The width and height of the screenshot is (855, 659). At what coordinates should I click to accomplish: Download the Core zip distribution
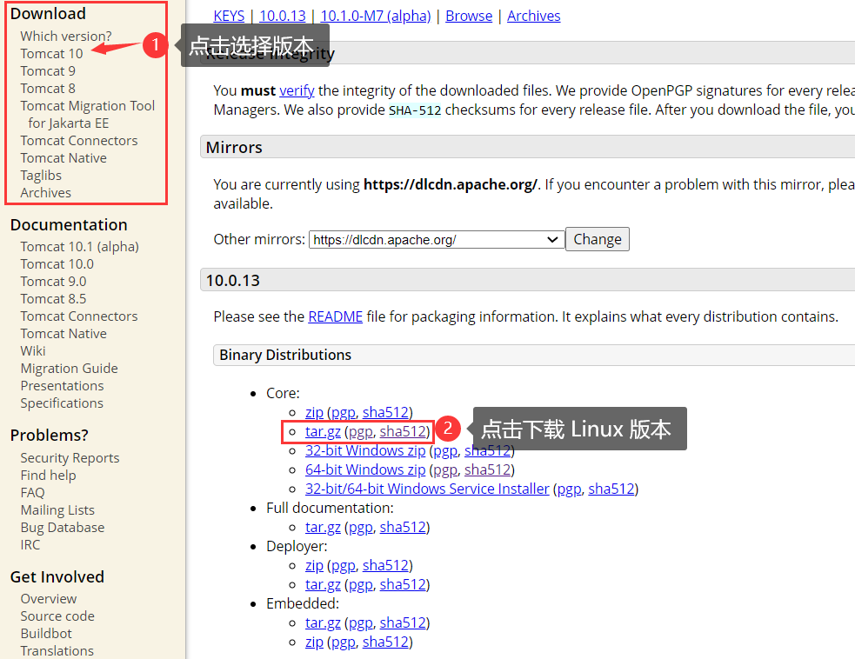(314, 412)
